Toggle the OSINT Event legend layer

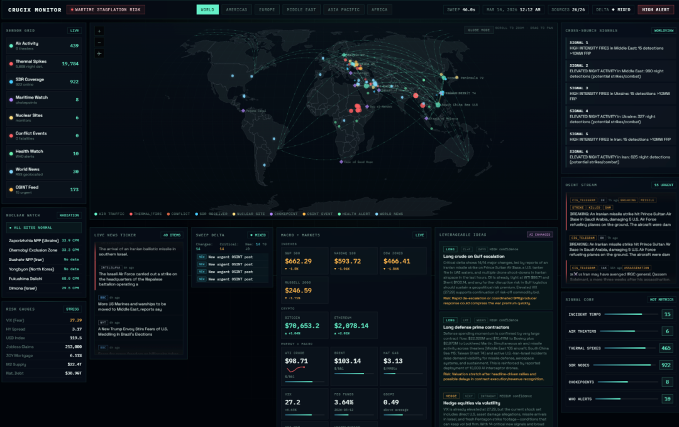click(x=317, y=214)
